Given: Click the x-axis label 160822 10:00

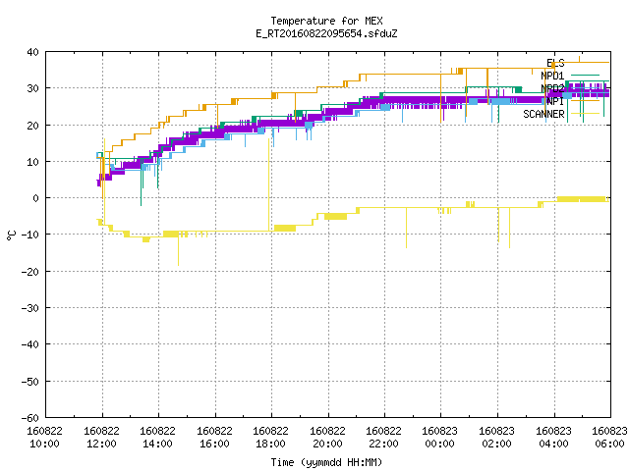Looking at the screenshot, I should pos(45,438).
